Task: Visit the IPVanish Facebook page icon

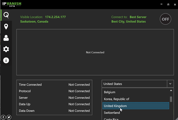Action: [x=3, y=117]
